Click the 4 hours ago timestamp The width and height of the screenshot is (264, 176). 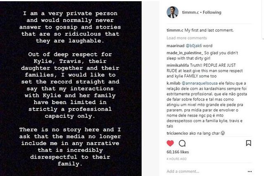[177, 159]
